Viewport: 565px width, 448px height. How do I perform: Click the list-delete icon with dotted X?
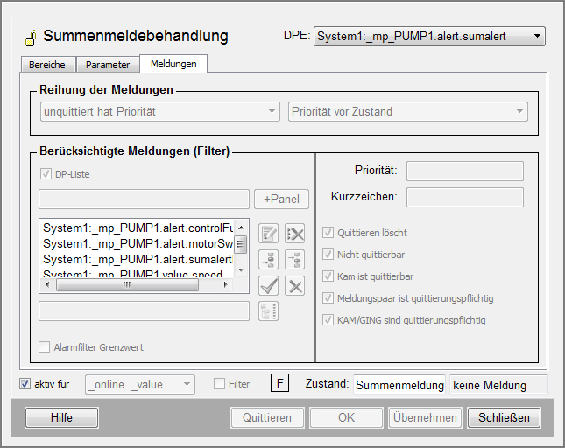(296, 234)
